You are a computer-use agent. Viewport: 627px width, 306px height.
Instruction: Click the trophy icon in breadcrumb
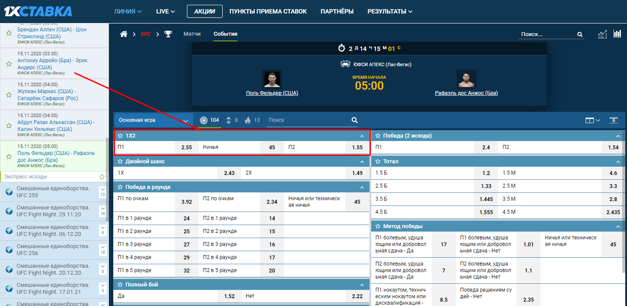pos(168,34)
